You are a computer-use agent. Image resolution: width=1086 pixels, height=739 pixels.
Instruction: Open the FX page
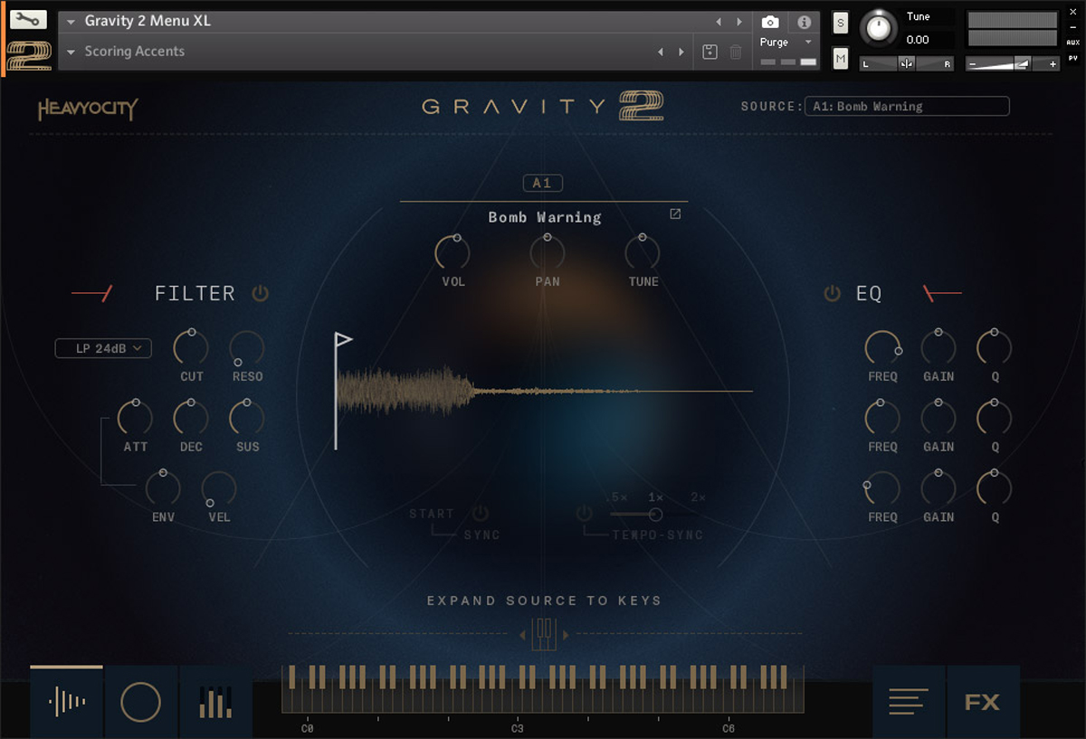point(983,702)
